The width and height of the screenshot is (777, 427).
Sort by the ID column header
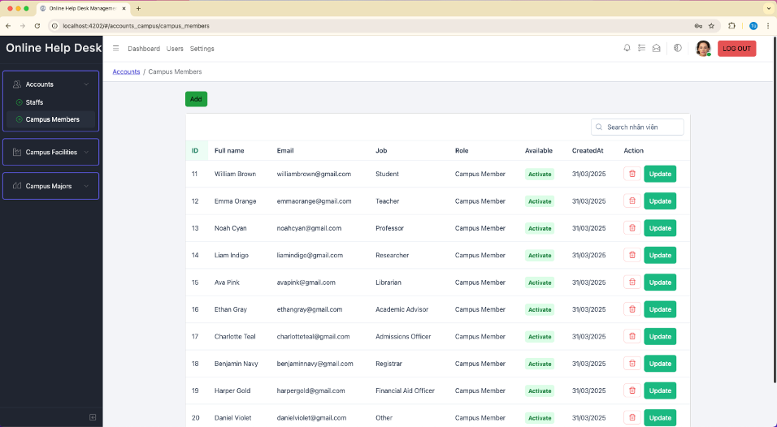tap(195, 150)
